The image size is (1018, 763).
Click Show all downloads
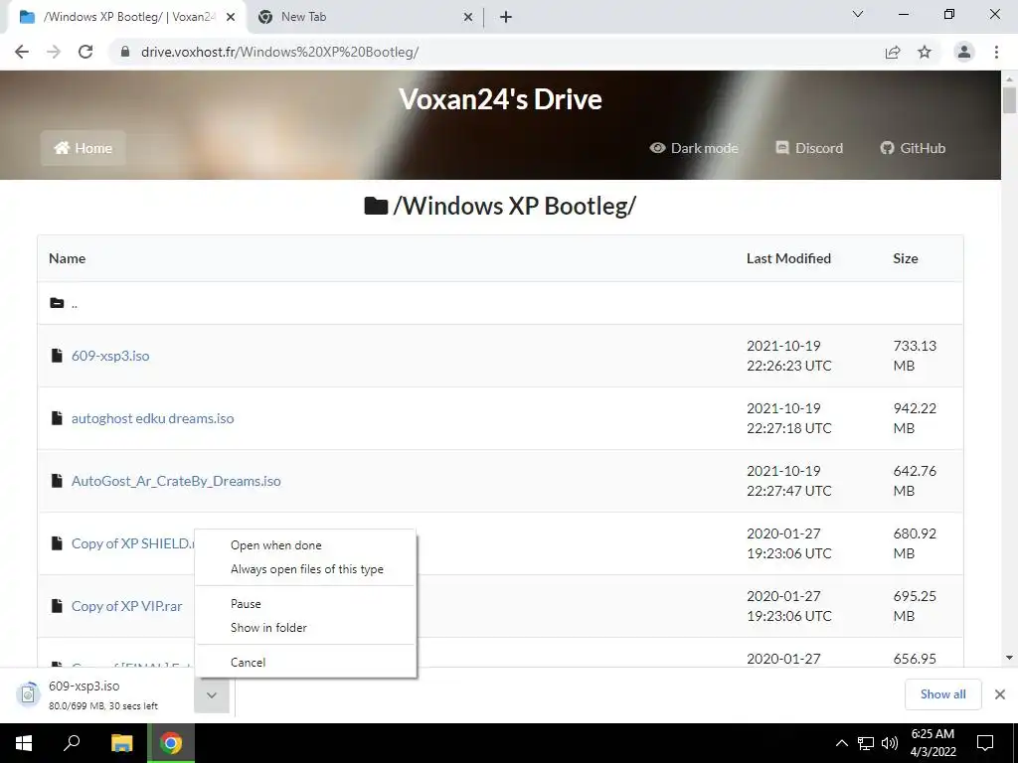click(x=942, y=694)
